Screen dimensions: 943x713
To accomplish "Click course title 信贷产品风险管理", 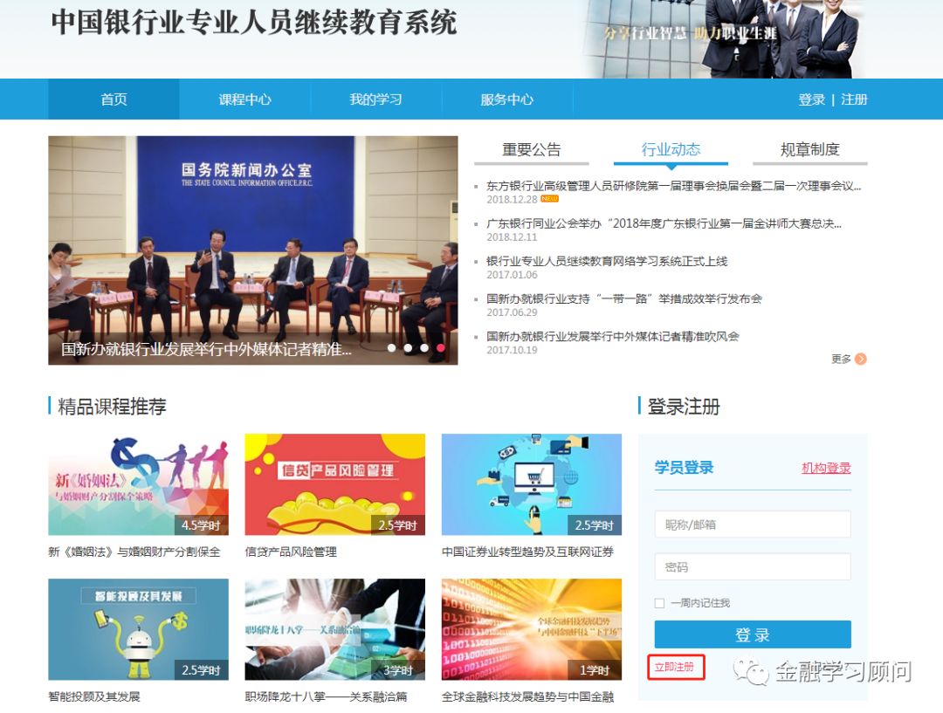I will tap(291, 552).
